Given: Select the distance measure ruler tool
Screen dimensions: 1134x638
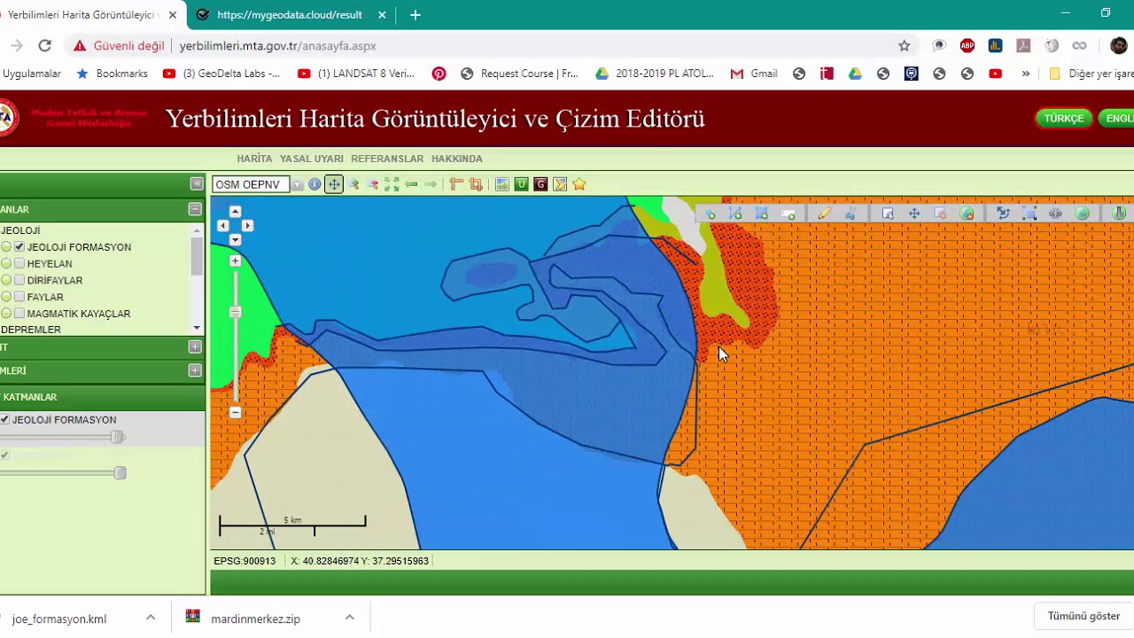Looking at the screenshot, I should click(456, 184).
